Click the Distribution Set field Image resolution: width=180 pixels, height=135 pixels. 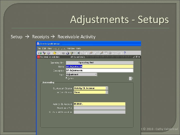pyautogui.click(x=99, y=108)
